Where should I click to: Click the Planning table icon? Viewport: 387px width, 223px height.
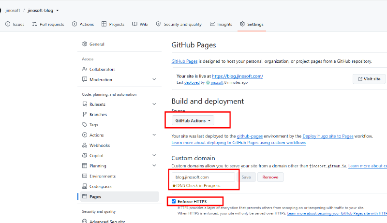coord(85,165)
